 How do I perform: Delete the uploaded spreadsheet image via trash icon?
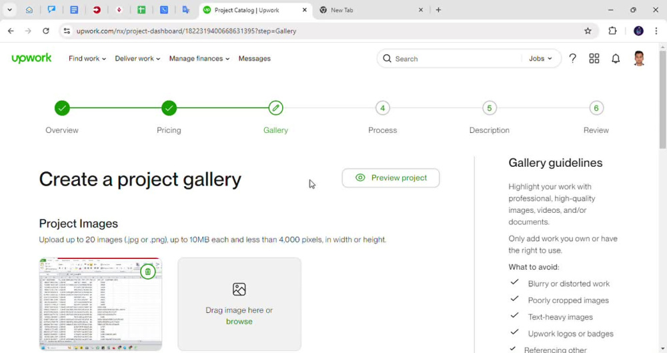[147, 272]
